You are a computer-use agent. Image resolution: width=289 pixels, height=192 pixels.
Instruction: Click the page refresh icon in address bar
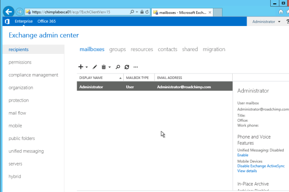click(x=147, y=12)
